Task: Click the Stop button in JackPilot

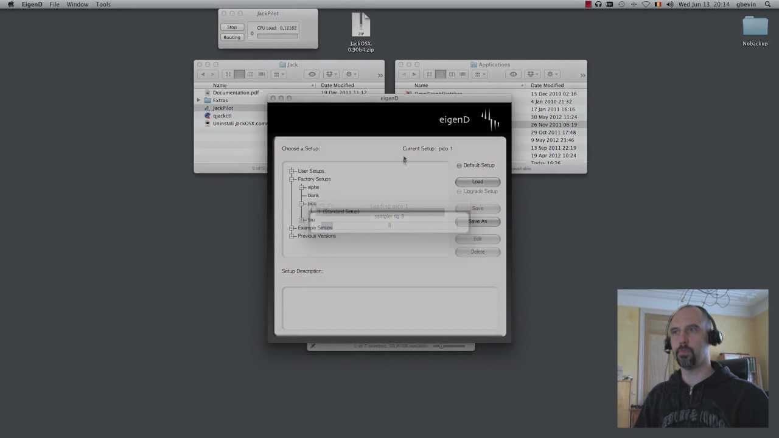Action: click(232, 27)
